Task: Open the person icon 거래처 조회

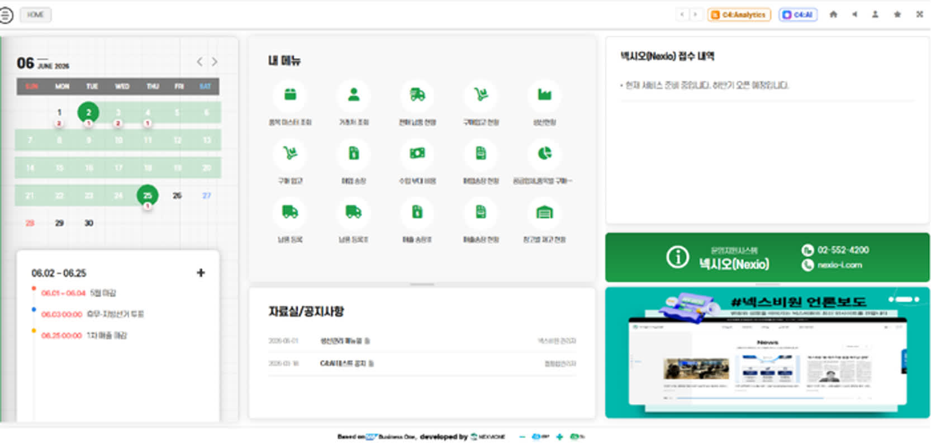Action: [354, 95]
